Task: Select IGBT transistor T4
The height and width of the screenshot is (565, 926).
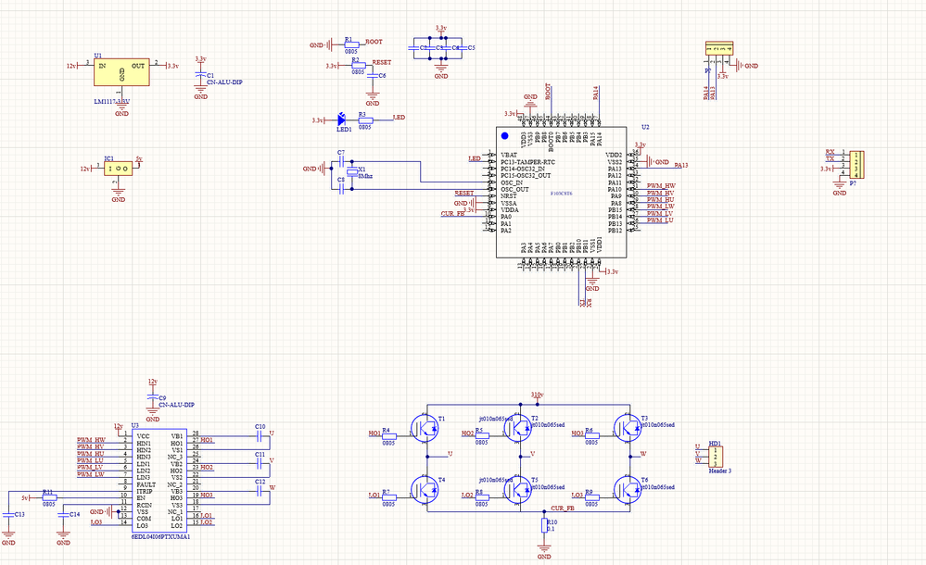Action: coord(425,490)
